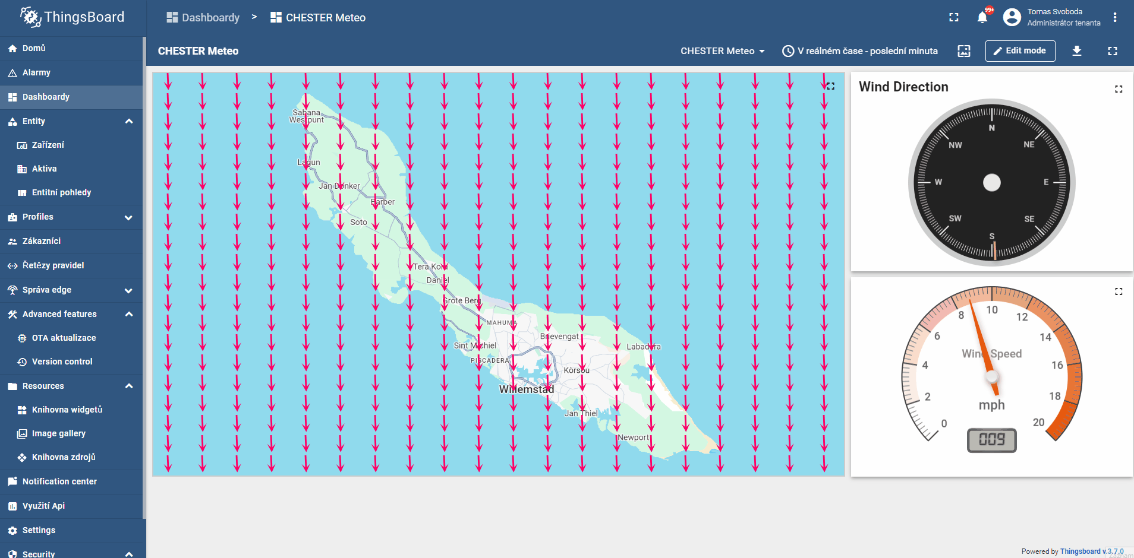Open the Zákazníci customers page

71,241
